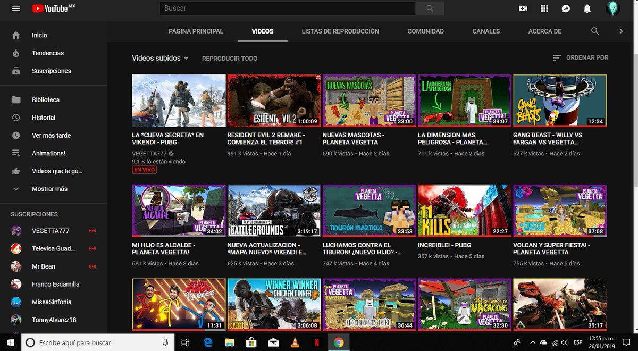Open Televisa Guad... subscription channel
This screenshot has width=638, height=351.
53,248
